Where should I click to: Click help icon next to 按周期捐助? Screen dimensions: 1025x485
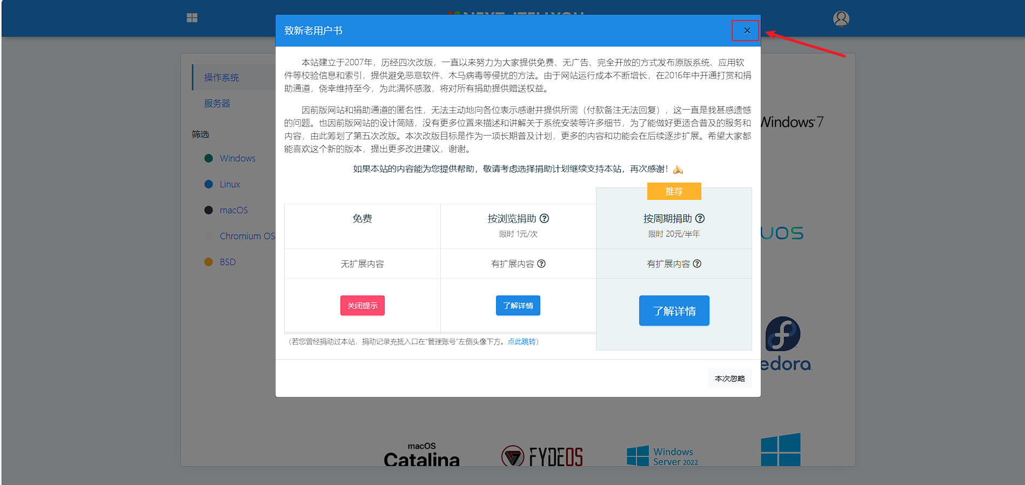pyautogui.click(x=700, y=219)
